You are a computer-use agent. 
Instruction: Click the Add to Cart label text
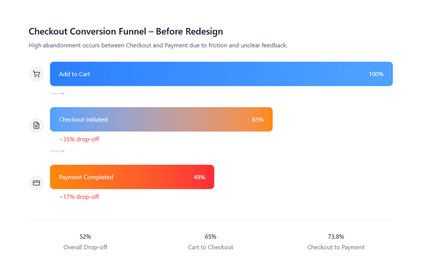click(75, 74)
